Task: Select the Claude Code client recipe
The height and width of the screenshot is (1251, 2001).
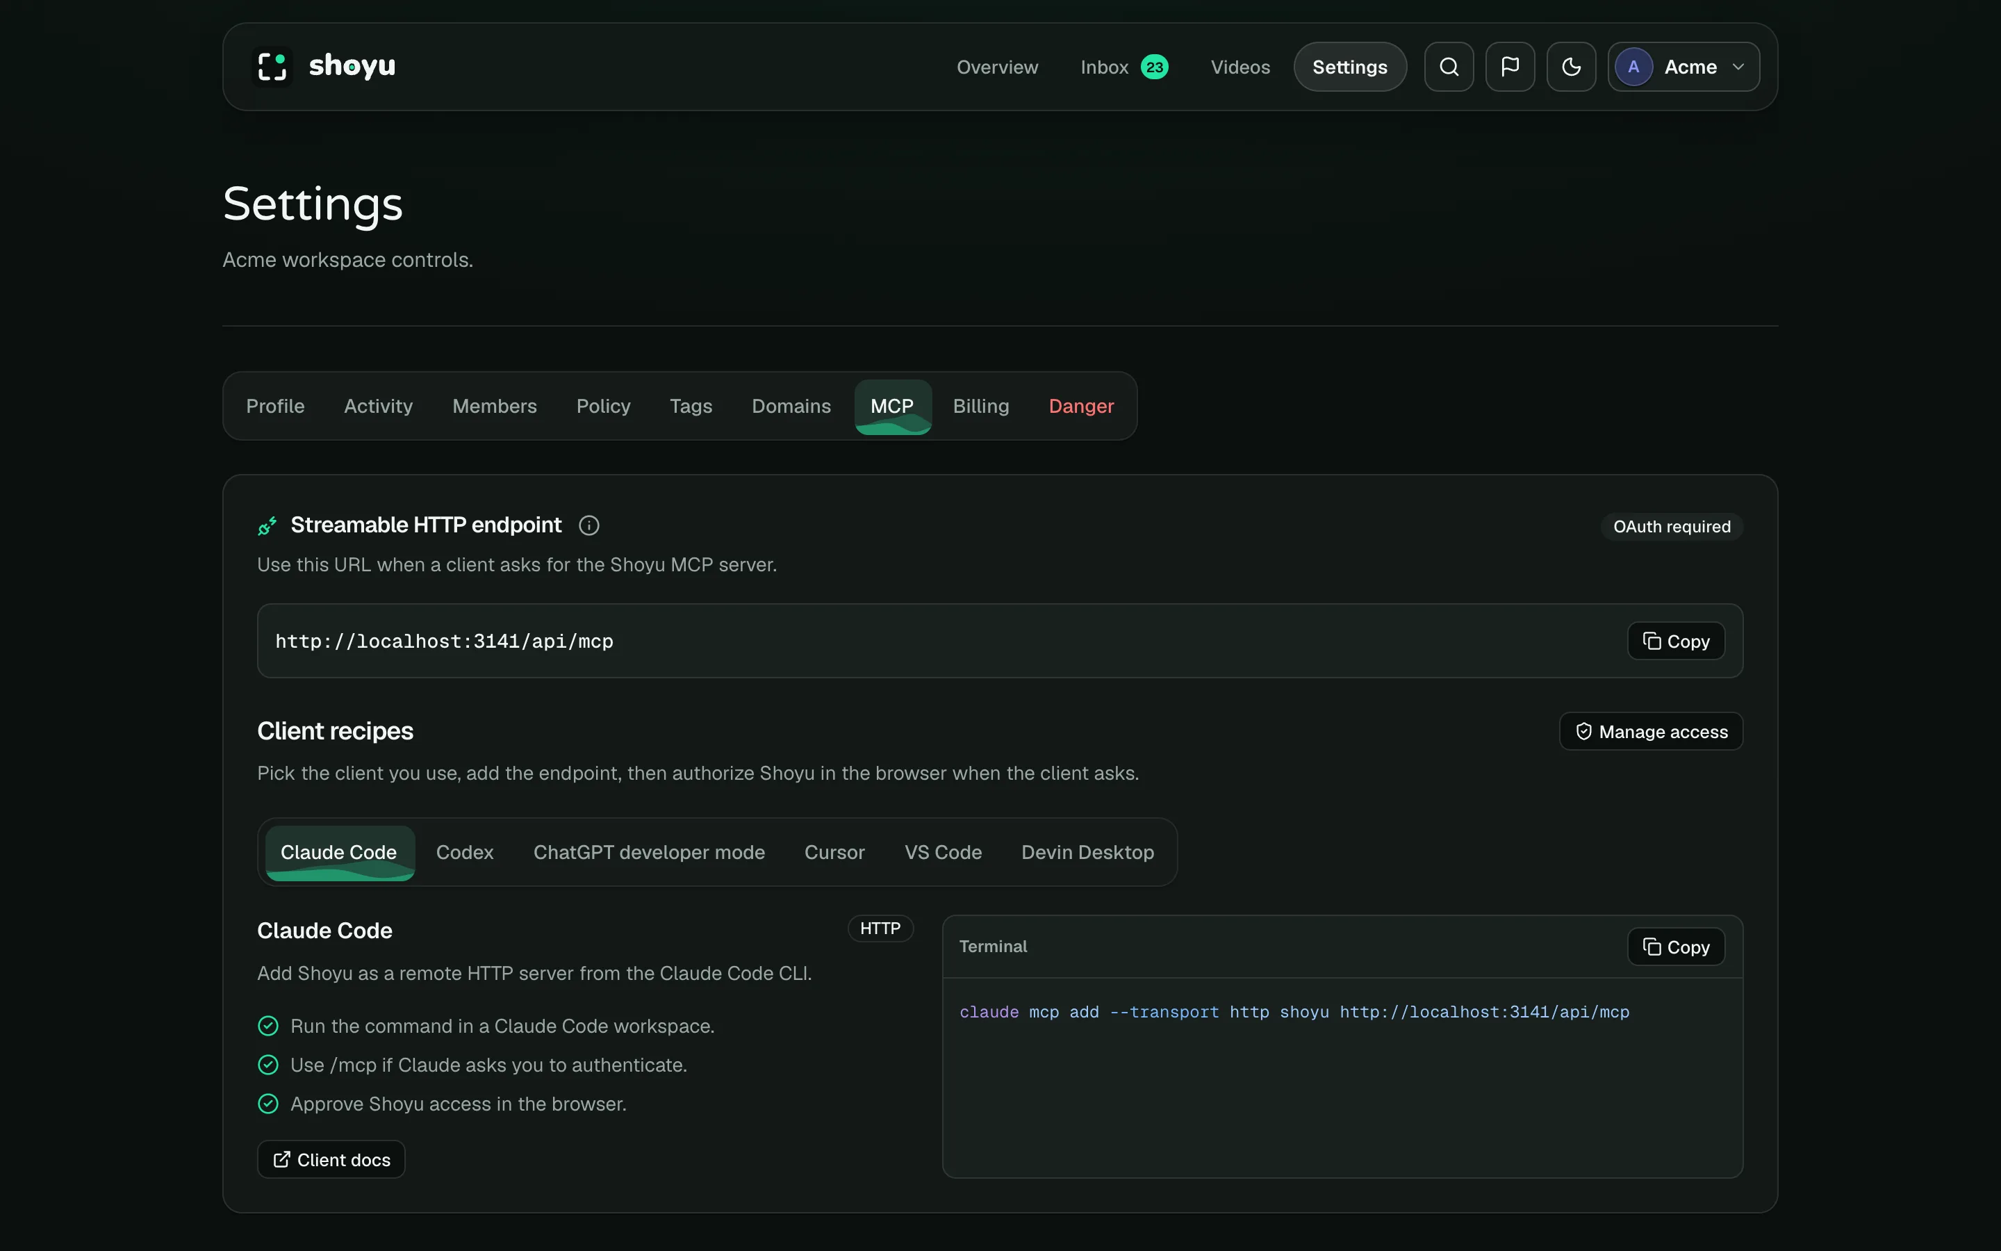Action: (339, 852)
